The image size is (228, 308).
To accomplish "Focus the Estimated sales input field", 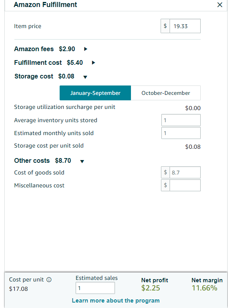I will [x=95, y=288].
